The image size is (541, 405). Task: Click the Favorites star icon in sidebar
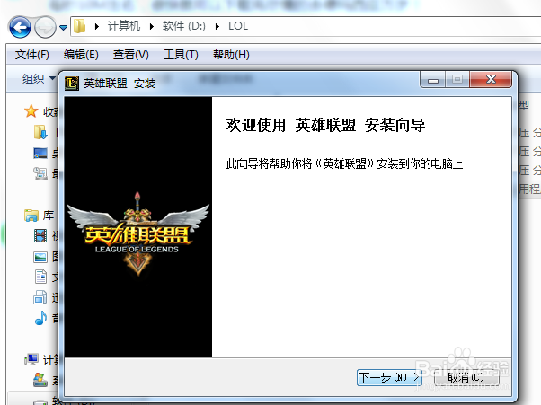click(x=31, y=111)
